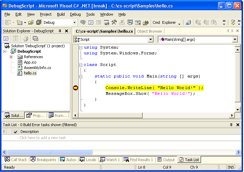Image resolution: width=244 pixels, height=172 pixels.
Task: Open the Main(string[] args) members dropdown
Action: [x=235, y=39]
